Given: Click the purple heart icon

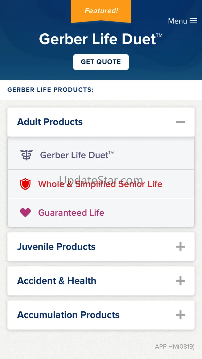Looking at the screenshot, I should tap(25, 213).
